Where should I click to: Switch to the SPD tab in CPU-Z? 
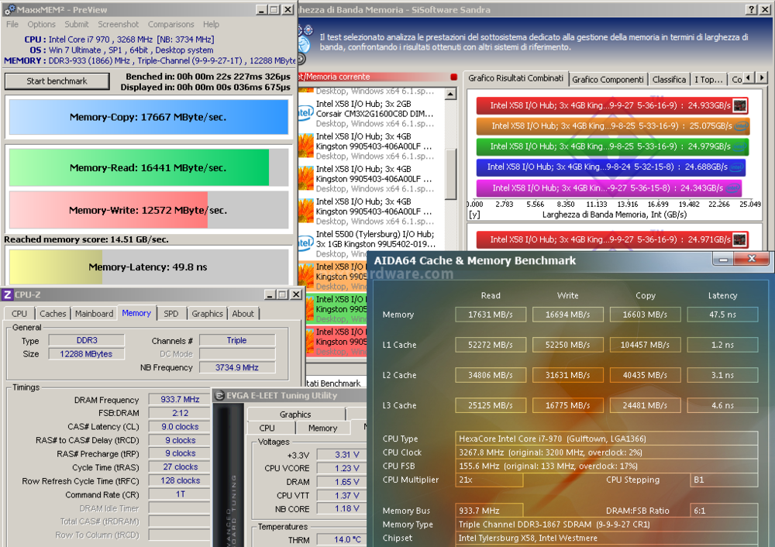(x=171, y=314)
